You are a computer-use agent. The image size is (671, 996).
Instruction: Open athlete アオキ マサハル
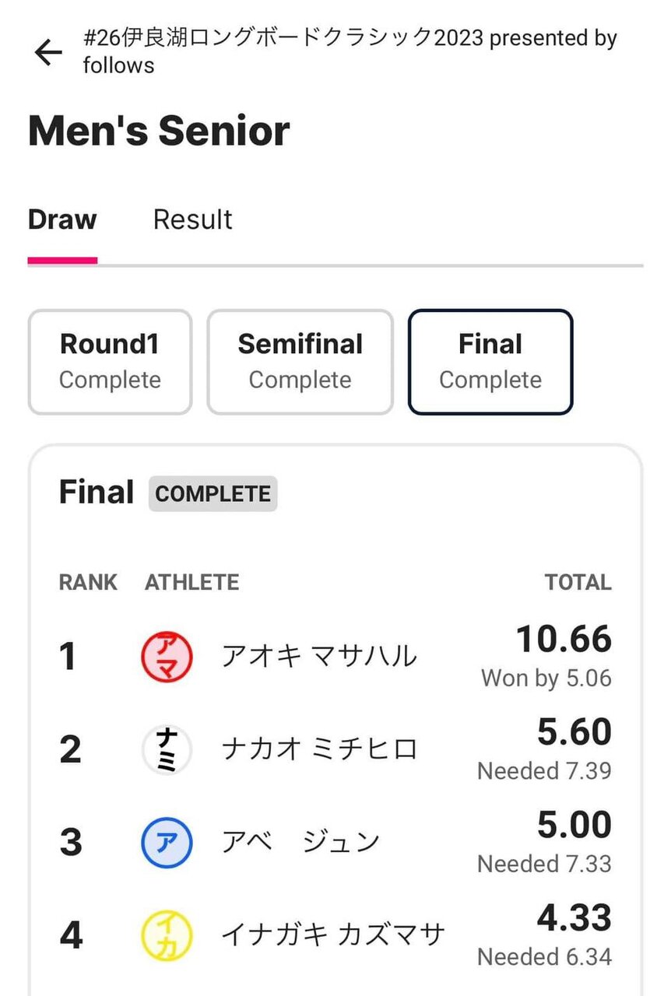[319, 656]
